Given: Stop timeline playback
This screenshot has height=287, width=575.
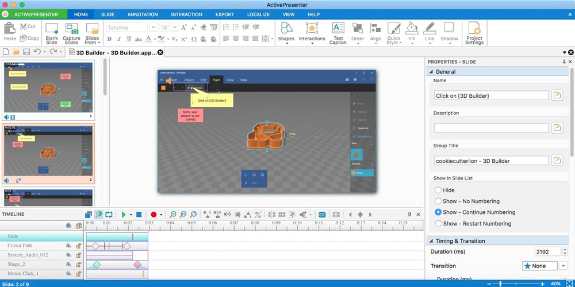Looking at the screenshot, I should coord(139,215).
